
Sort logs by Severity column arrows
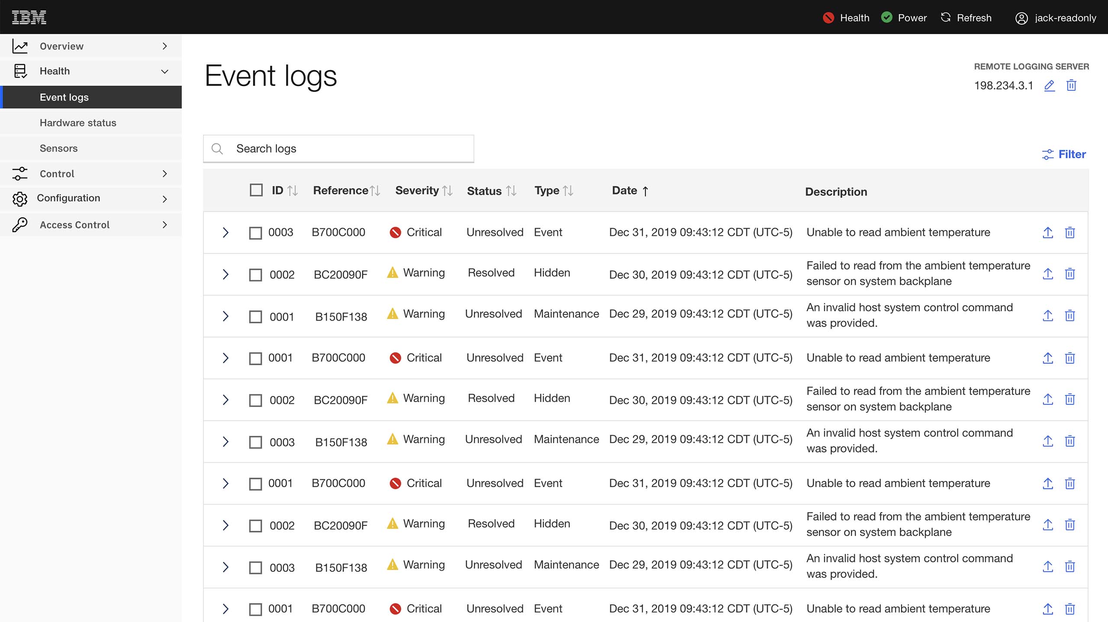tap(448, 191)
